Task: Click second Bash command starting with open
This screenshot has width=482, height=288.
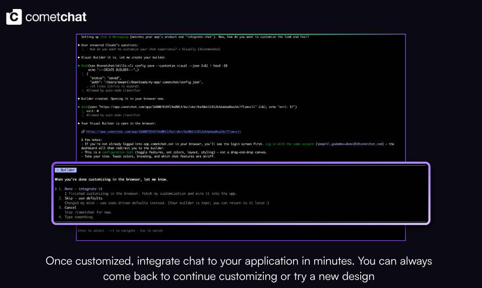Action: (189, 107)
